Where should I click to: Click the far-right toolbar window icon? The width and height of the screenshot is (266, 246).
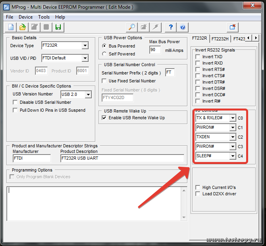tap(232, 27)
